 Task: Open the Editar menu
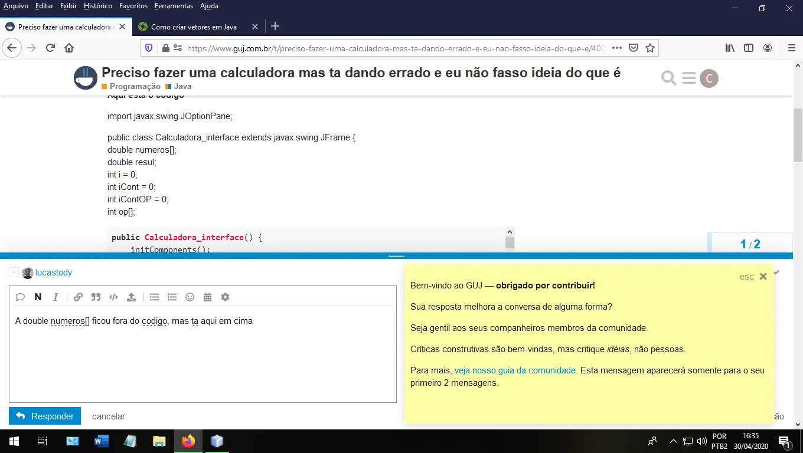(x=44, y=6)
